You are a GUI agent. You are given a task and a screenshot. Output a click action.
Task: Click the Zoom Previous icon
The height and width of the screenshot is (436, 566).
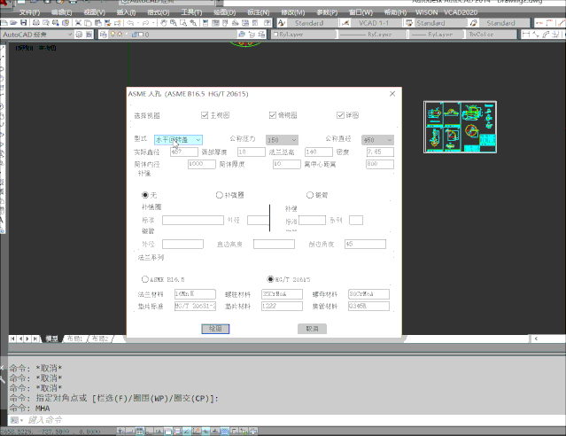pyautogui.click(x=193, y=23)
